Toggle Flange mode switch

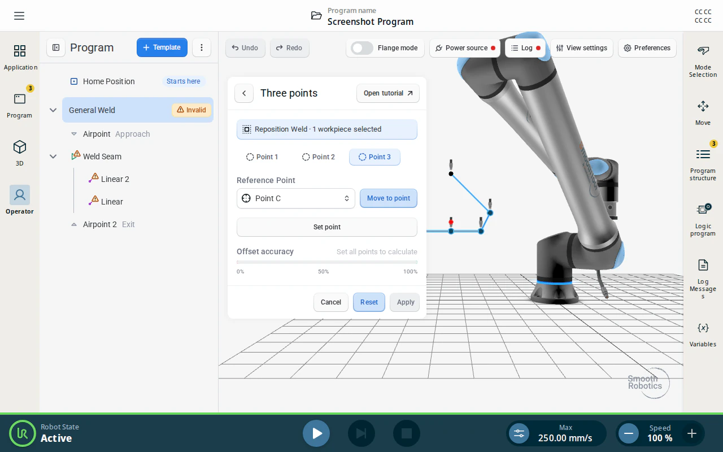pyautogui.click(x=362, y=48)
